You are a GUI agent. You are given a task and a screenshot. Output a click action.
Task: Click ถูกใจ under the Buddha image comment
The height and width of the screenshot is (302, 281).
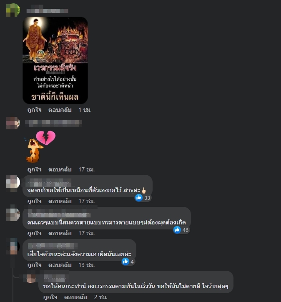pyautogui.click(x=35, y=110)
